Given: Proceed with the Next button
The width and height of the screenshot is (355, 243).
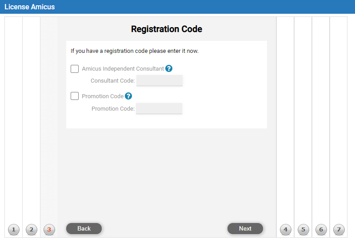Looking at the screenshot, I should [x=245, y=228].
